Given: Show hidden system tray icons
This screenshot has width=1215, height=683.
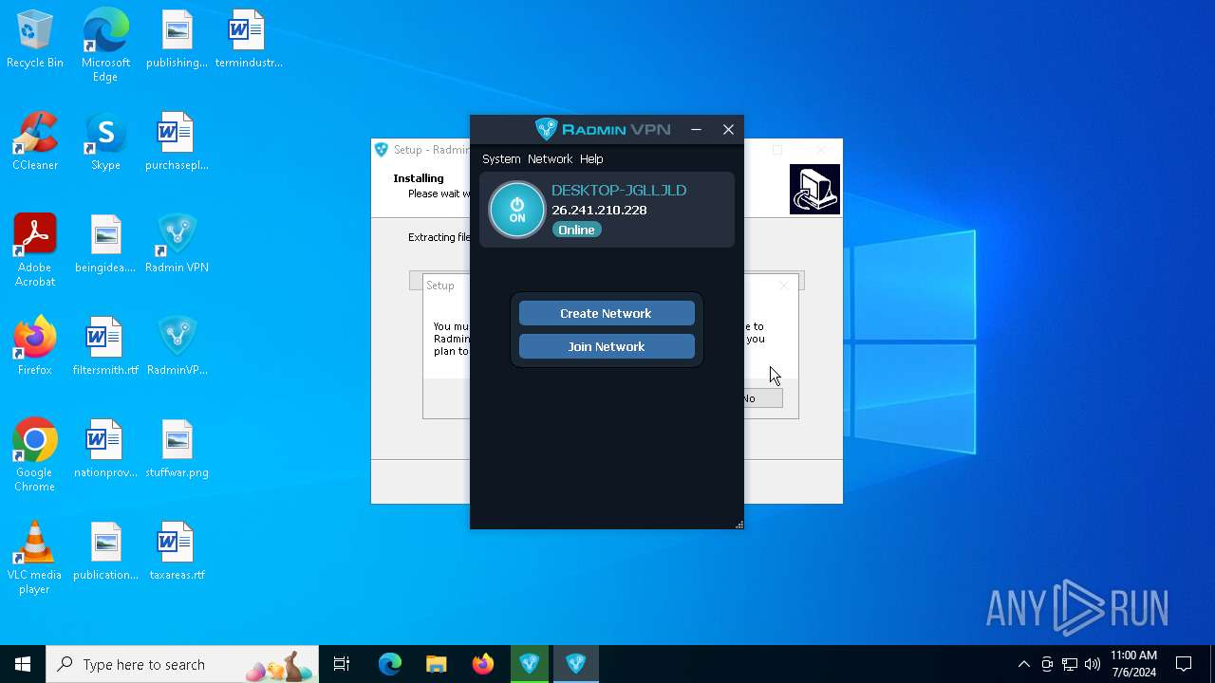Looking at the screenshot, I should click(1023, 664).
